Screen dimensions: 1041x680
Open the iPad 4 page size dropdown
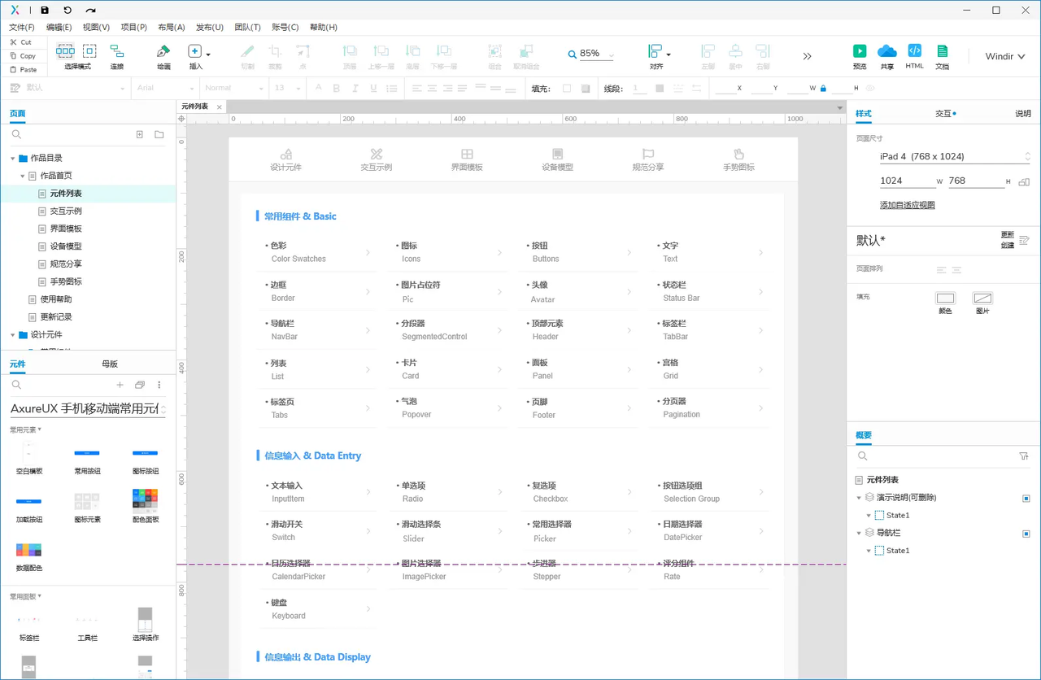(x=953, y=156)
